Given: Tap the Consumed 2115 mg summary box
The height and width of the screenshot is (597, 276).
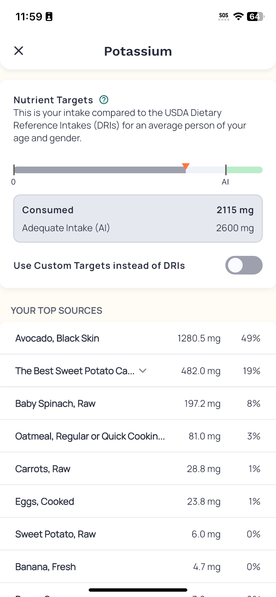Looking at the screenshot, I should [138, 219].
